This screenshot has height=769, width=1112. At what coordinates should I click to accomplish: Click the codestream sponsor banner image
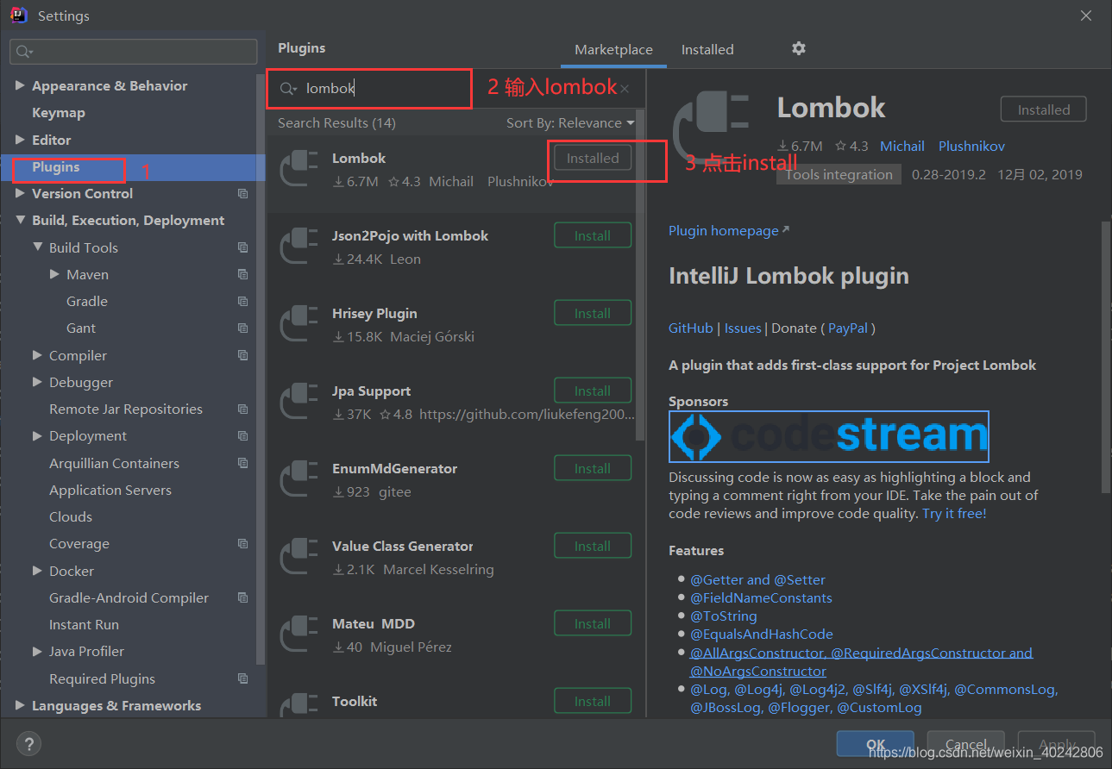828,436
